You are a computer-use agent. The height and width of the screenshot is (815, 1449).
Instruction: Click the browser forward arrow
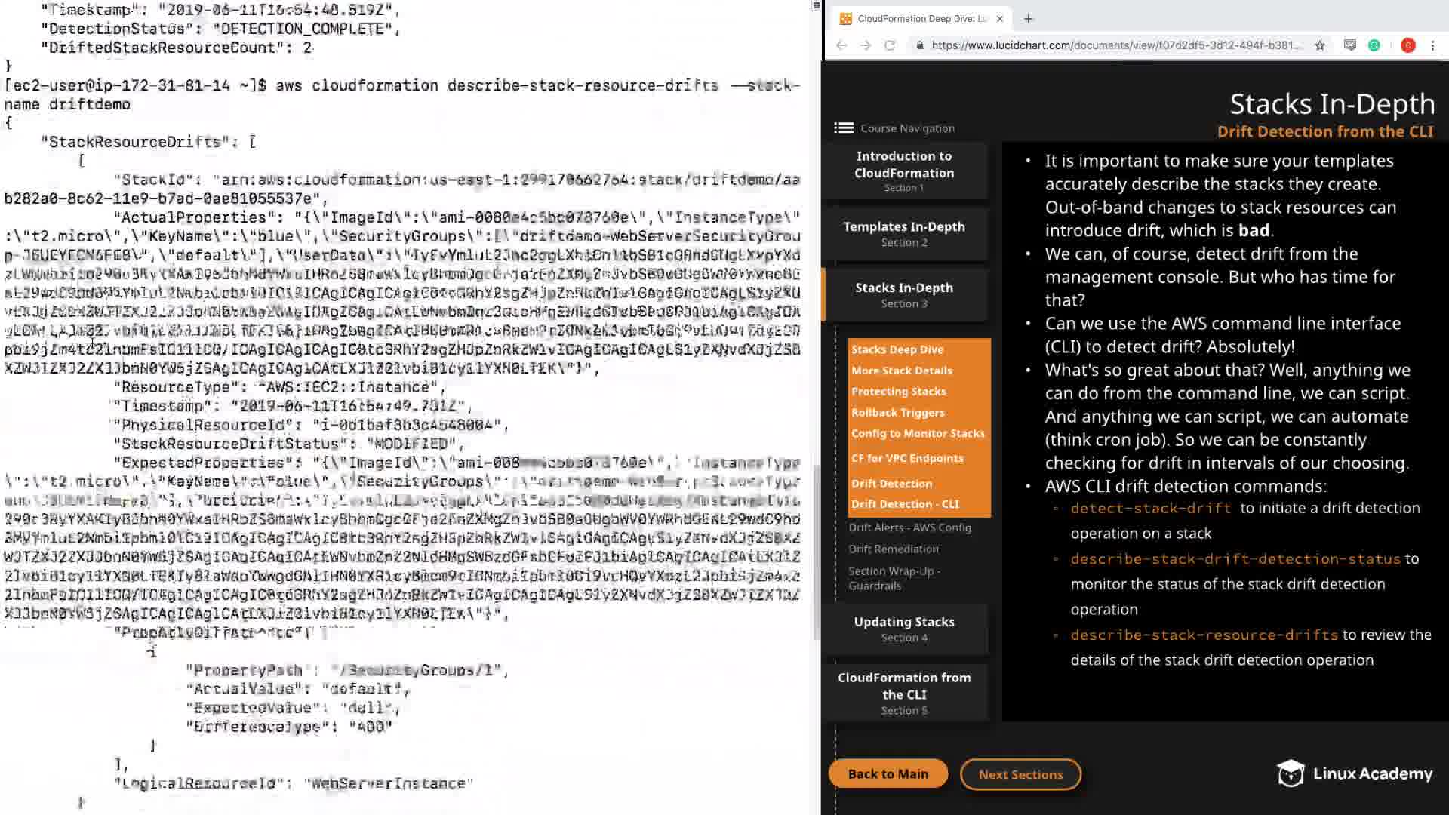point(866,45)
